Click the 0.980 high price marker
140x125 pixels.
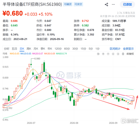tap(37, 59)
